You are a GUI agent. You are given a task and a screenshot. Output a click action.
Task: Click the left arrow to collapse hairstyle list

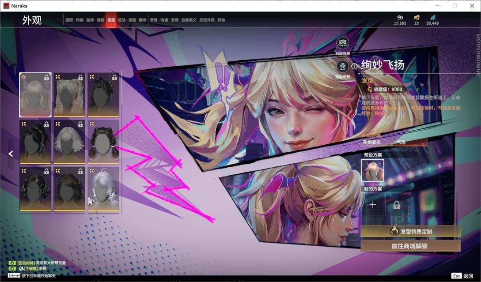pos(11,154)
